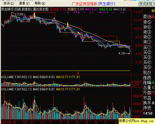155x124 pixels.
Task: Click yellow MA10:711171.81 in the lower volume panel
Action: 68,89
